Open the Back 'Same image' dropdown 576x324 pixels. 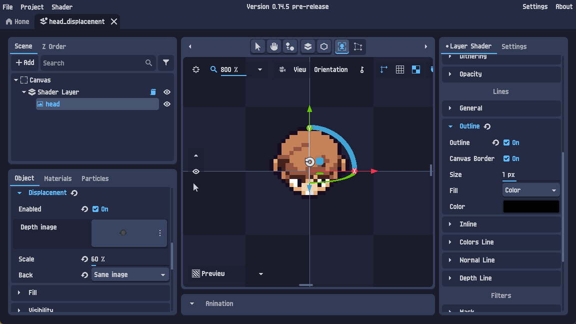click(x=130, y=274)
